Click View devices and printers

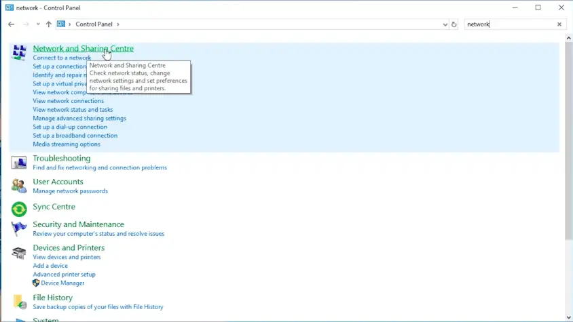tap(67, 257)
